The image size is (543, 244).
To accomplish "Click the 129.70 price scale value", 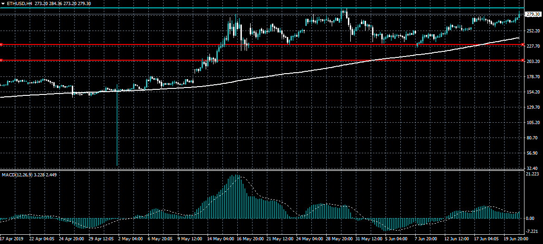I will tap(533, 107).
